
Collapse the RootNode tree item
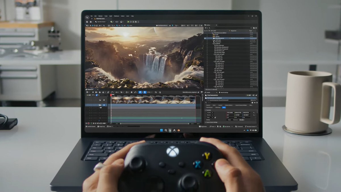[x=213, y=44]
